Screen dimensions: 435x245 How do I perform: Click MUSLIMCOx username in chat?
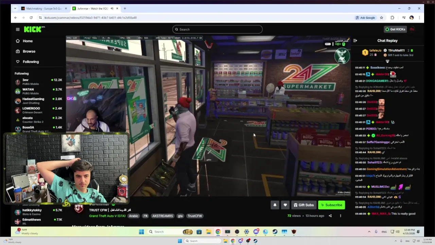(x=380, y=187)
